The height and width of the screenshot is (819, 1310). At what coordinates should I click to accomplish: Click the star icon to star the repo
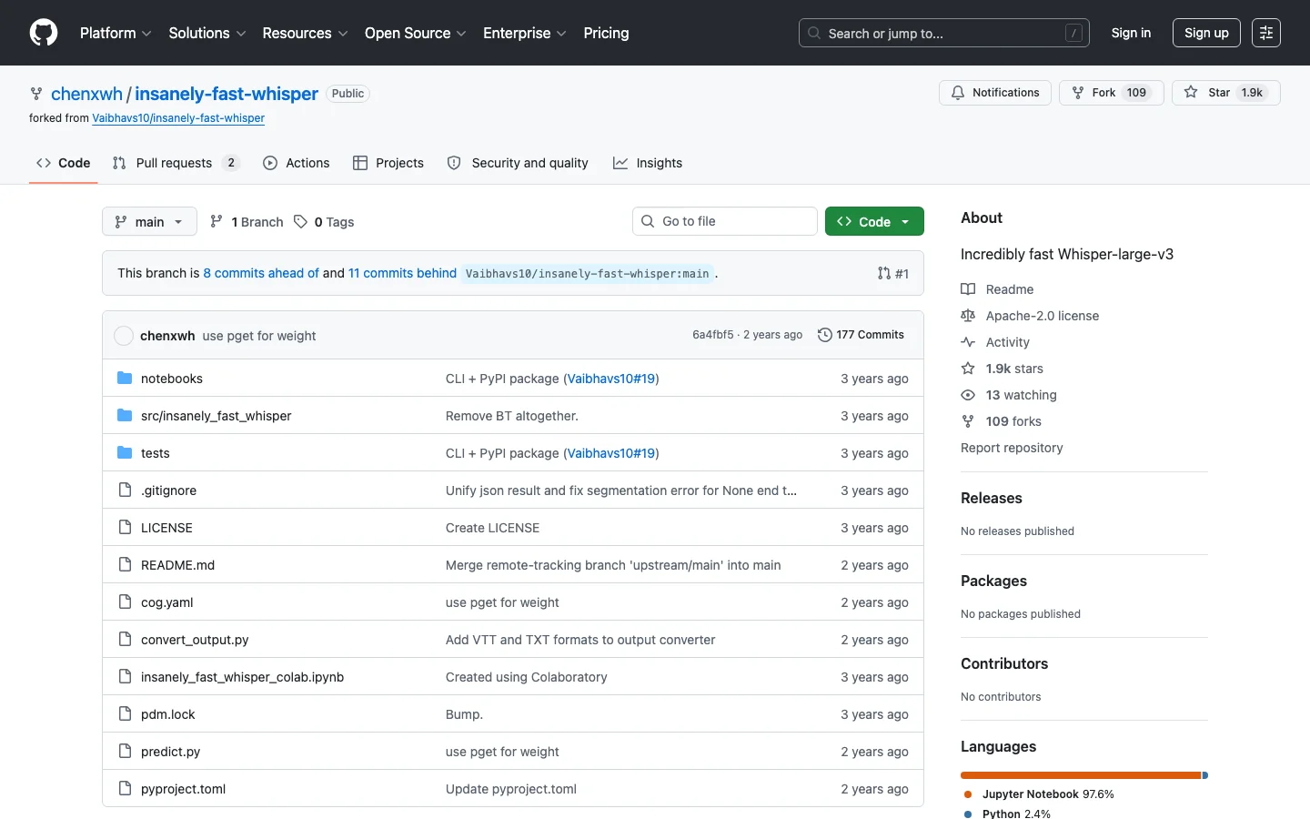(x=1191, y=93)
